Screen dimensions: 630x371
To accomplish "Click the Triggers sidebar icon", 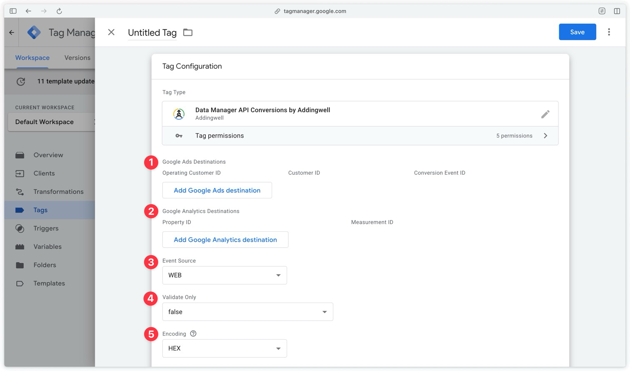I will 20,228.
